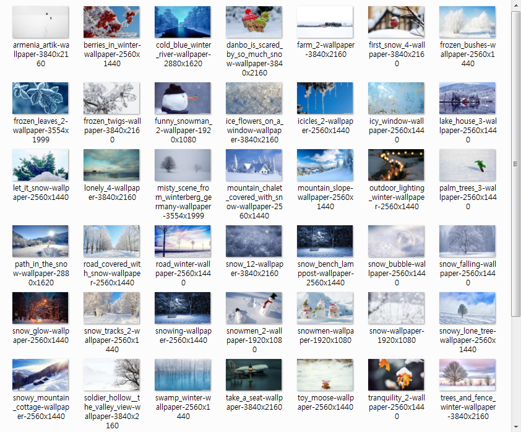Select the frozen_leaves_2 thumbnail image

pos(41,98)
